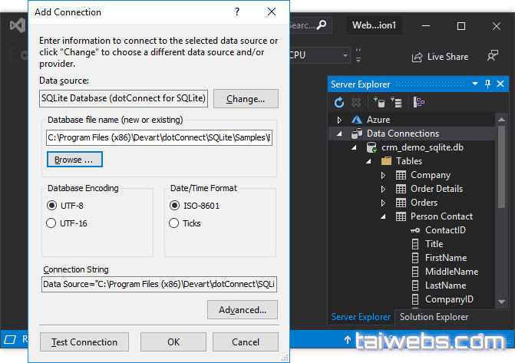Expand the Azure tree node
This screenshot has height=363, width=515.
coord(340,120)
